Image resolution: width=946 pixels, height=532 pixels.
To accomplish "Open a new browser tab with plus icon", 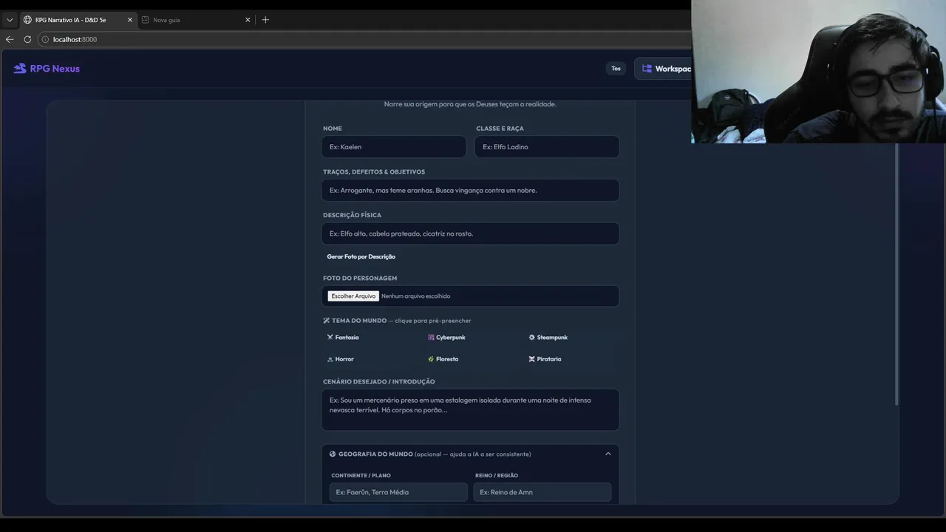I will pyautogui.click(x=265, y=20).
